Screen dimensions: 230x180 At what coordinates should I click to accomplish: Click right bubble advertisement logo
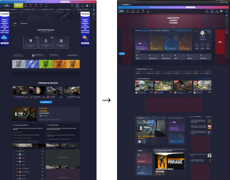(85, 14)
